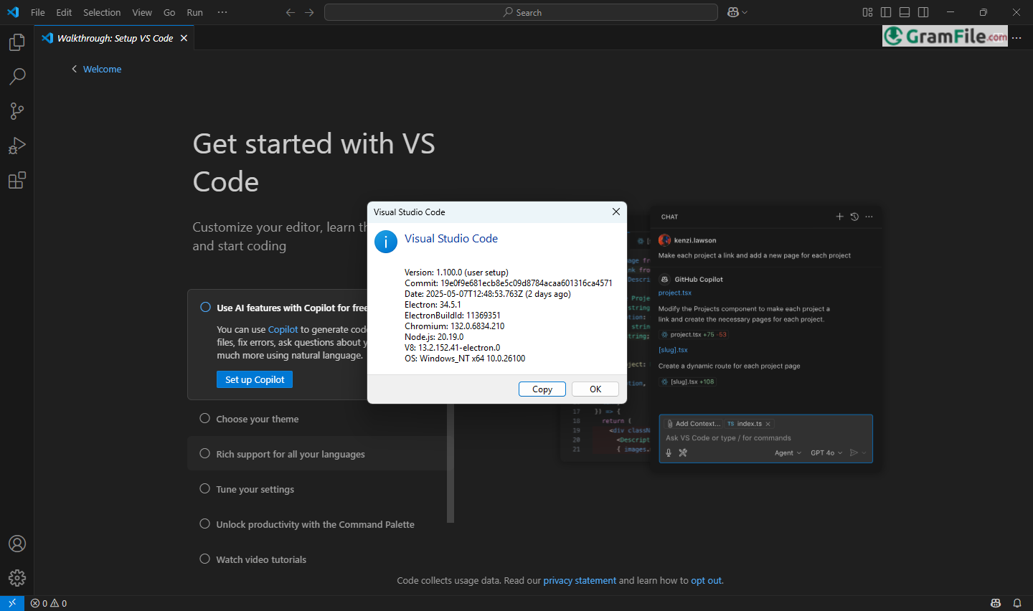Open the Source Control view

17,111
